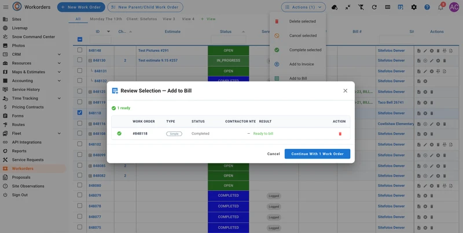Open Reports in the sidebar

point(19,151)
